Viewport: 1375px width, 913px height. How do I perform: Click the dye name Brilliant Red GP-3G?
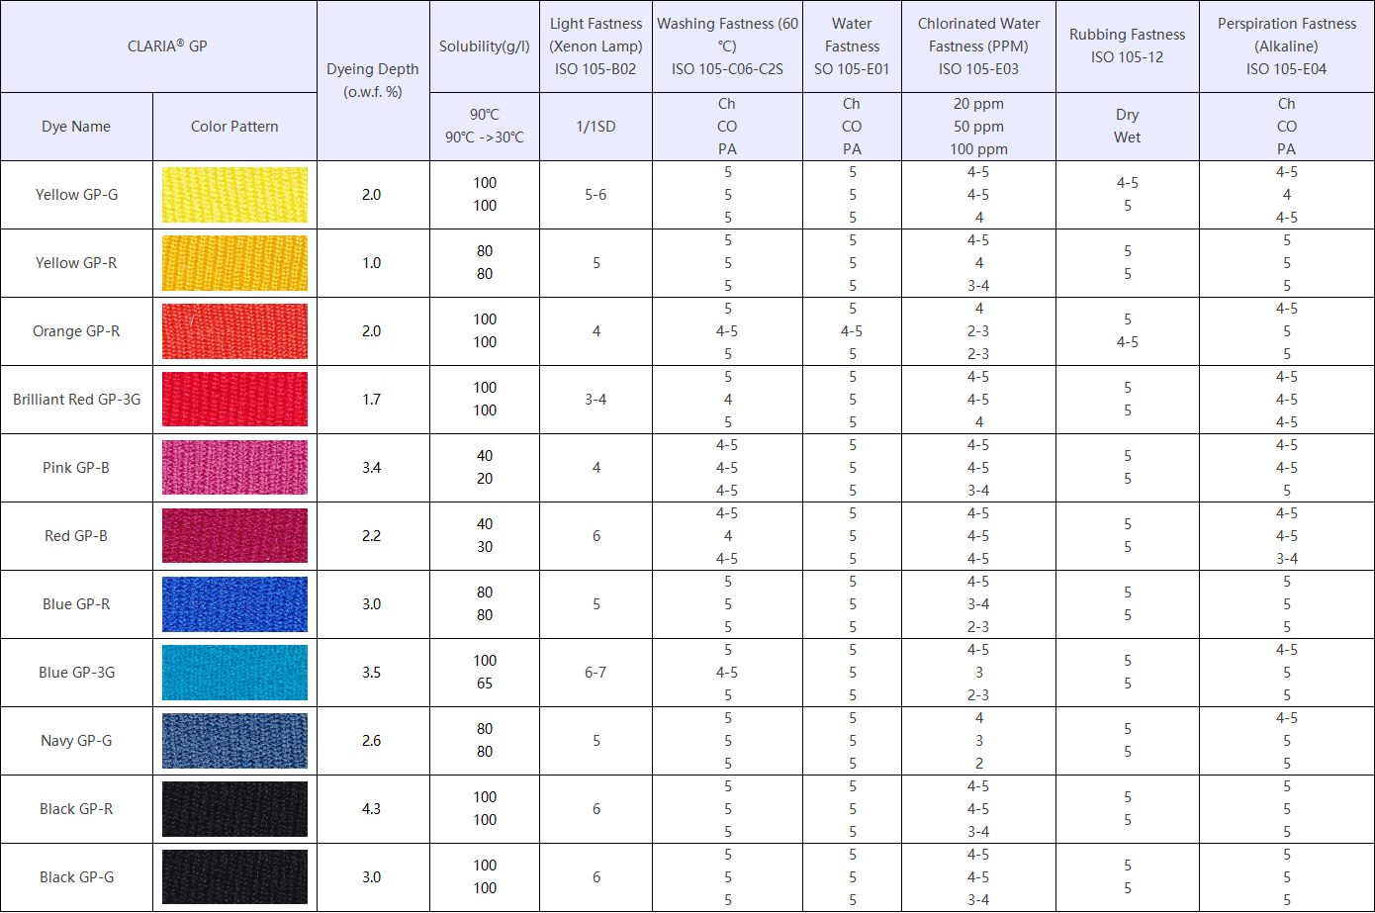point(76,400)
